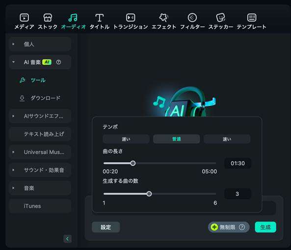Viewport: 291px width, 250px height.
Task: Click the 生成する曲の数 label
Action: coord(120,181)
